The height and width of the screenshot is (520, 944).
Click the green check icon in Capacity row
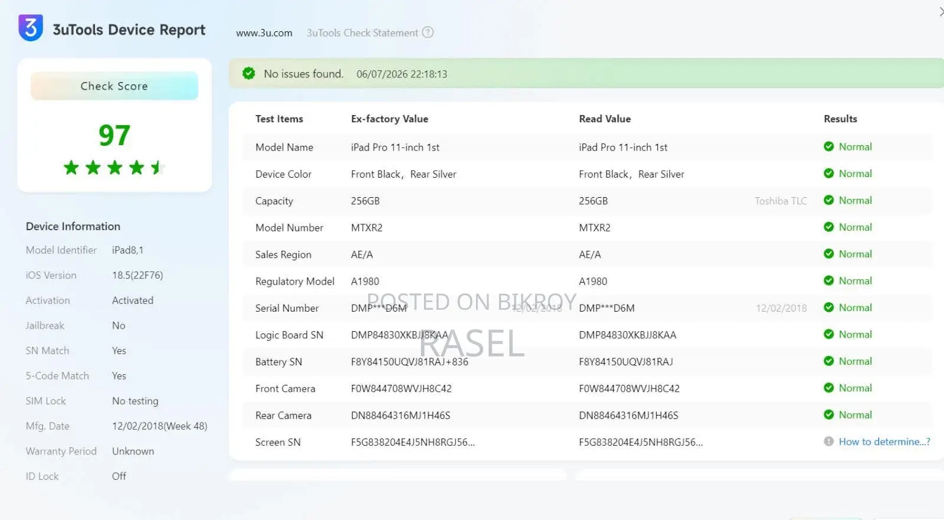829,200
